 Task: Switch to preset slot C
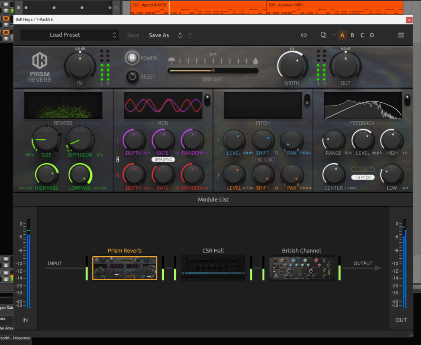362,35
